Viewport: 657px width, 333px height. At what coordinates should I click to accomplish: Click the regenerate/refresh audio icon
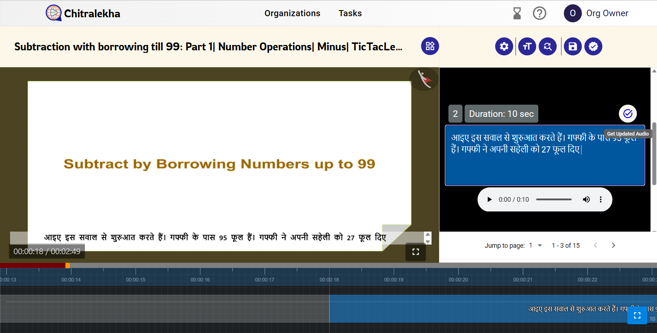547,46
